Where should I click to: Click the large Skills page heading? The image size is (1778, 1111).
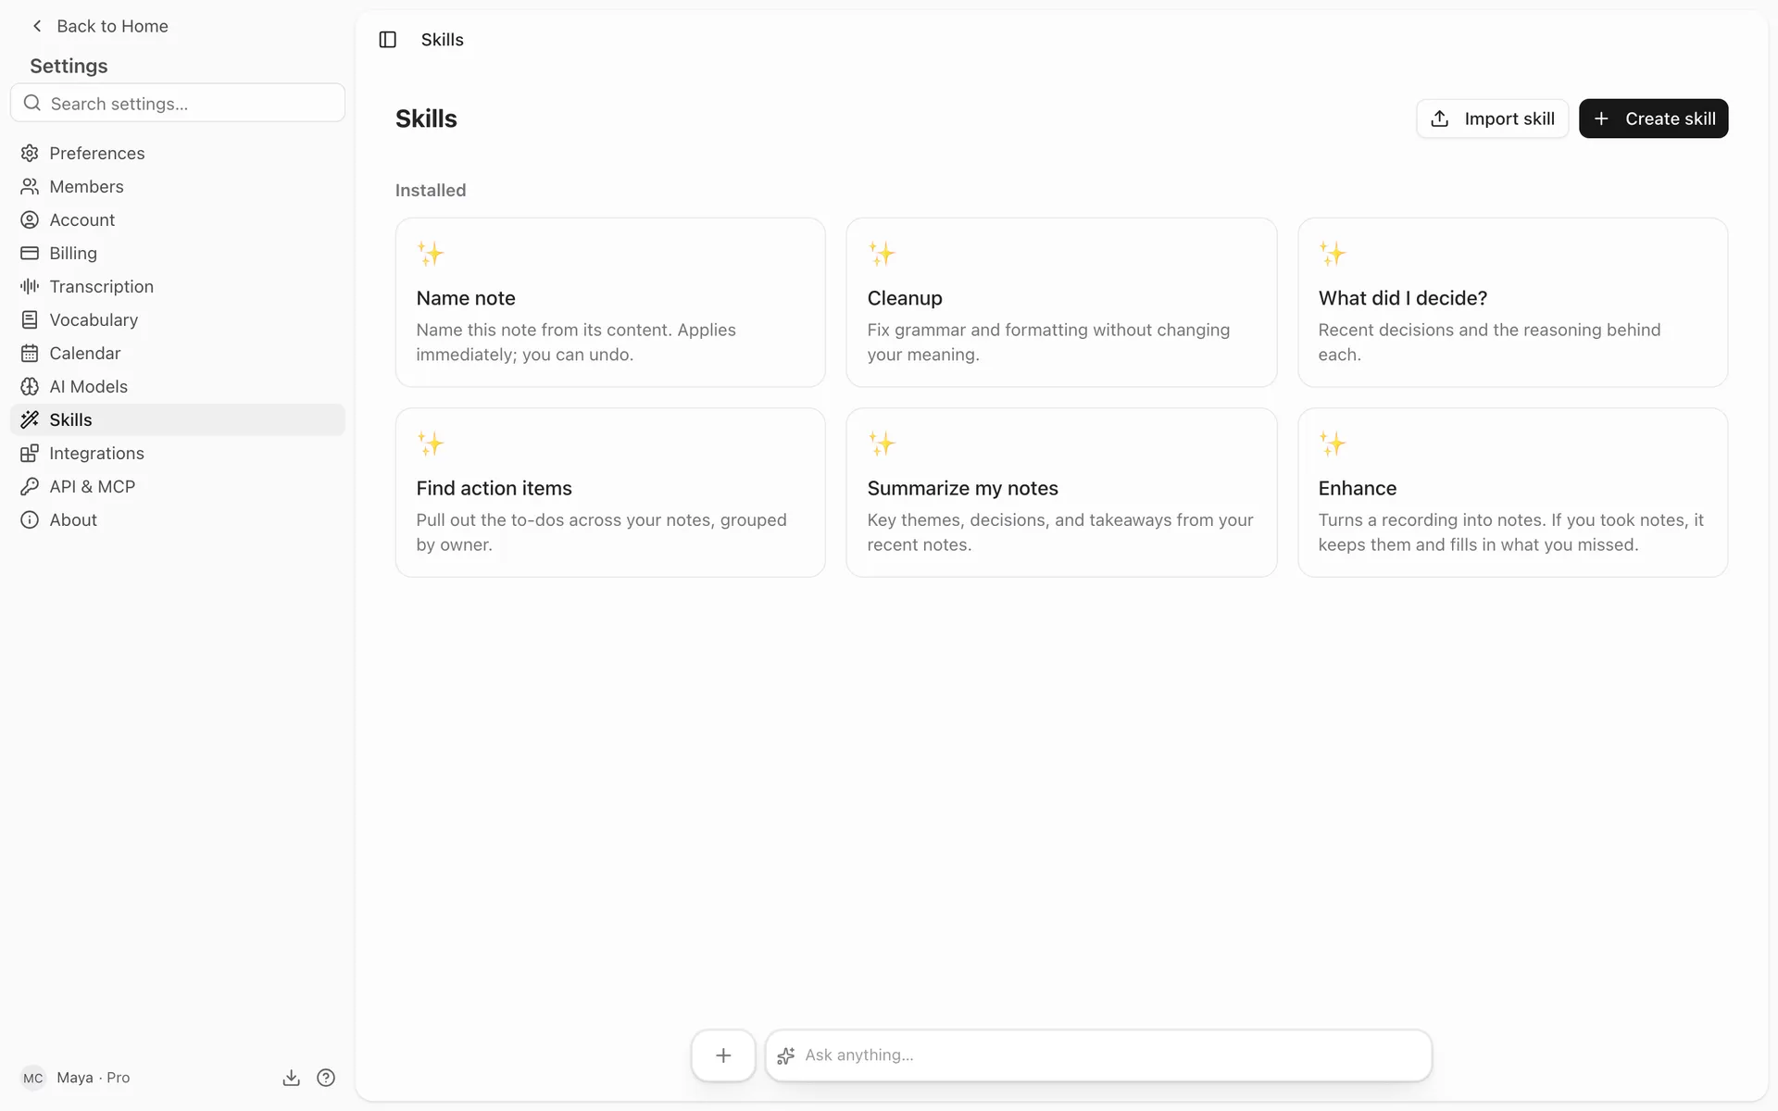[x=426, y=119]
